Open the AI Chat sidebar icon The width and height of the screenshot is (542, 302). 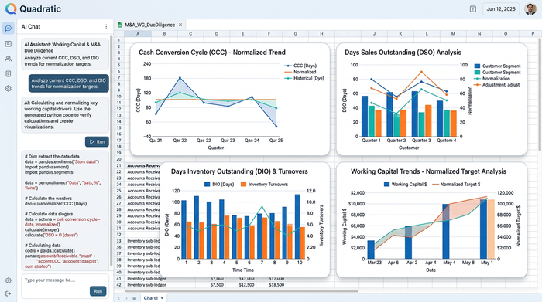click(9, 29)
